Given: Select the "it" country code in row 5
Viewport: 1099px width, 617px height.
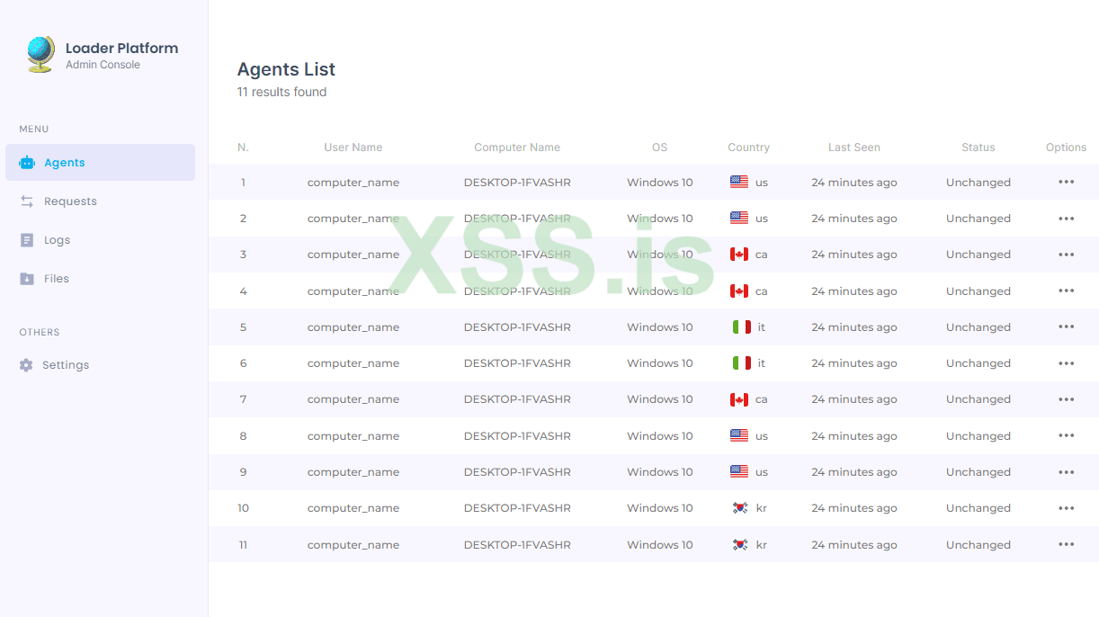Looking at the screenshot, I should click(762, 326).
